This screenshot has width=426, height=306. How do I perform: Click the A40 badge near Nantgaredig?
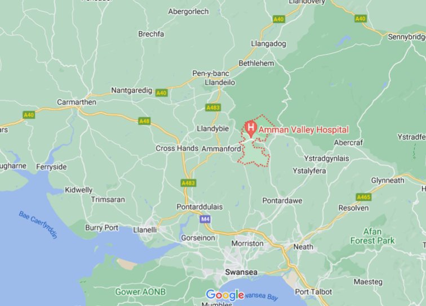click(x=161, y=93)
